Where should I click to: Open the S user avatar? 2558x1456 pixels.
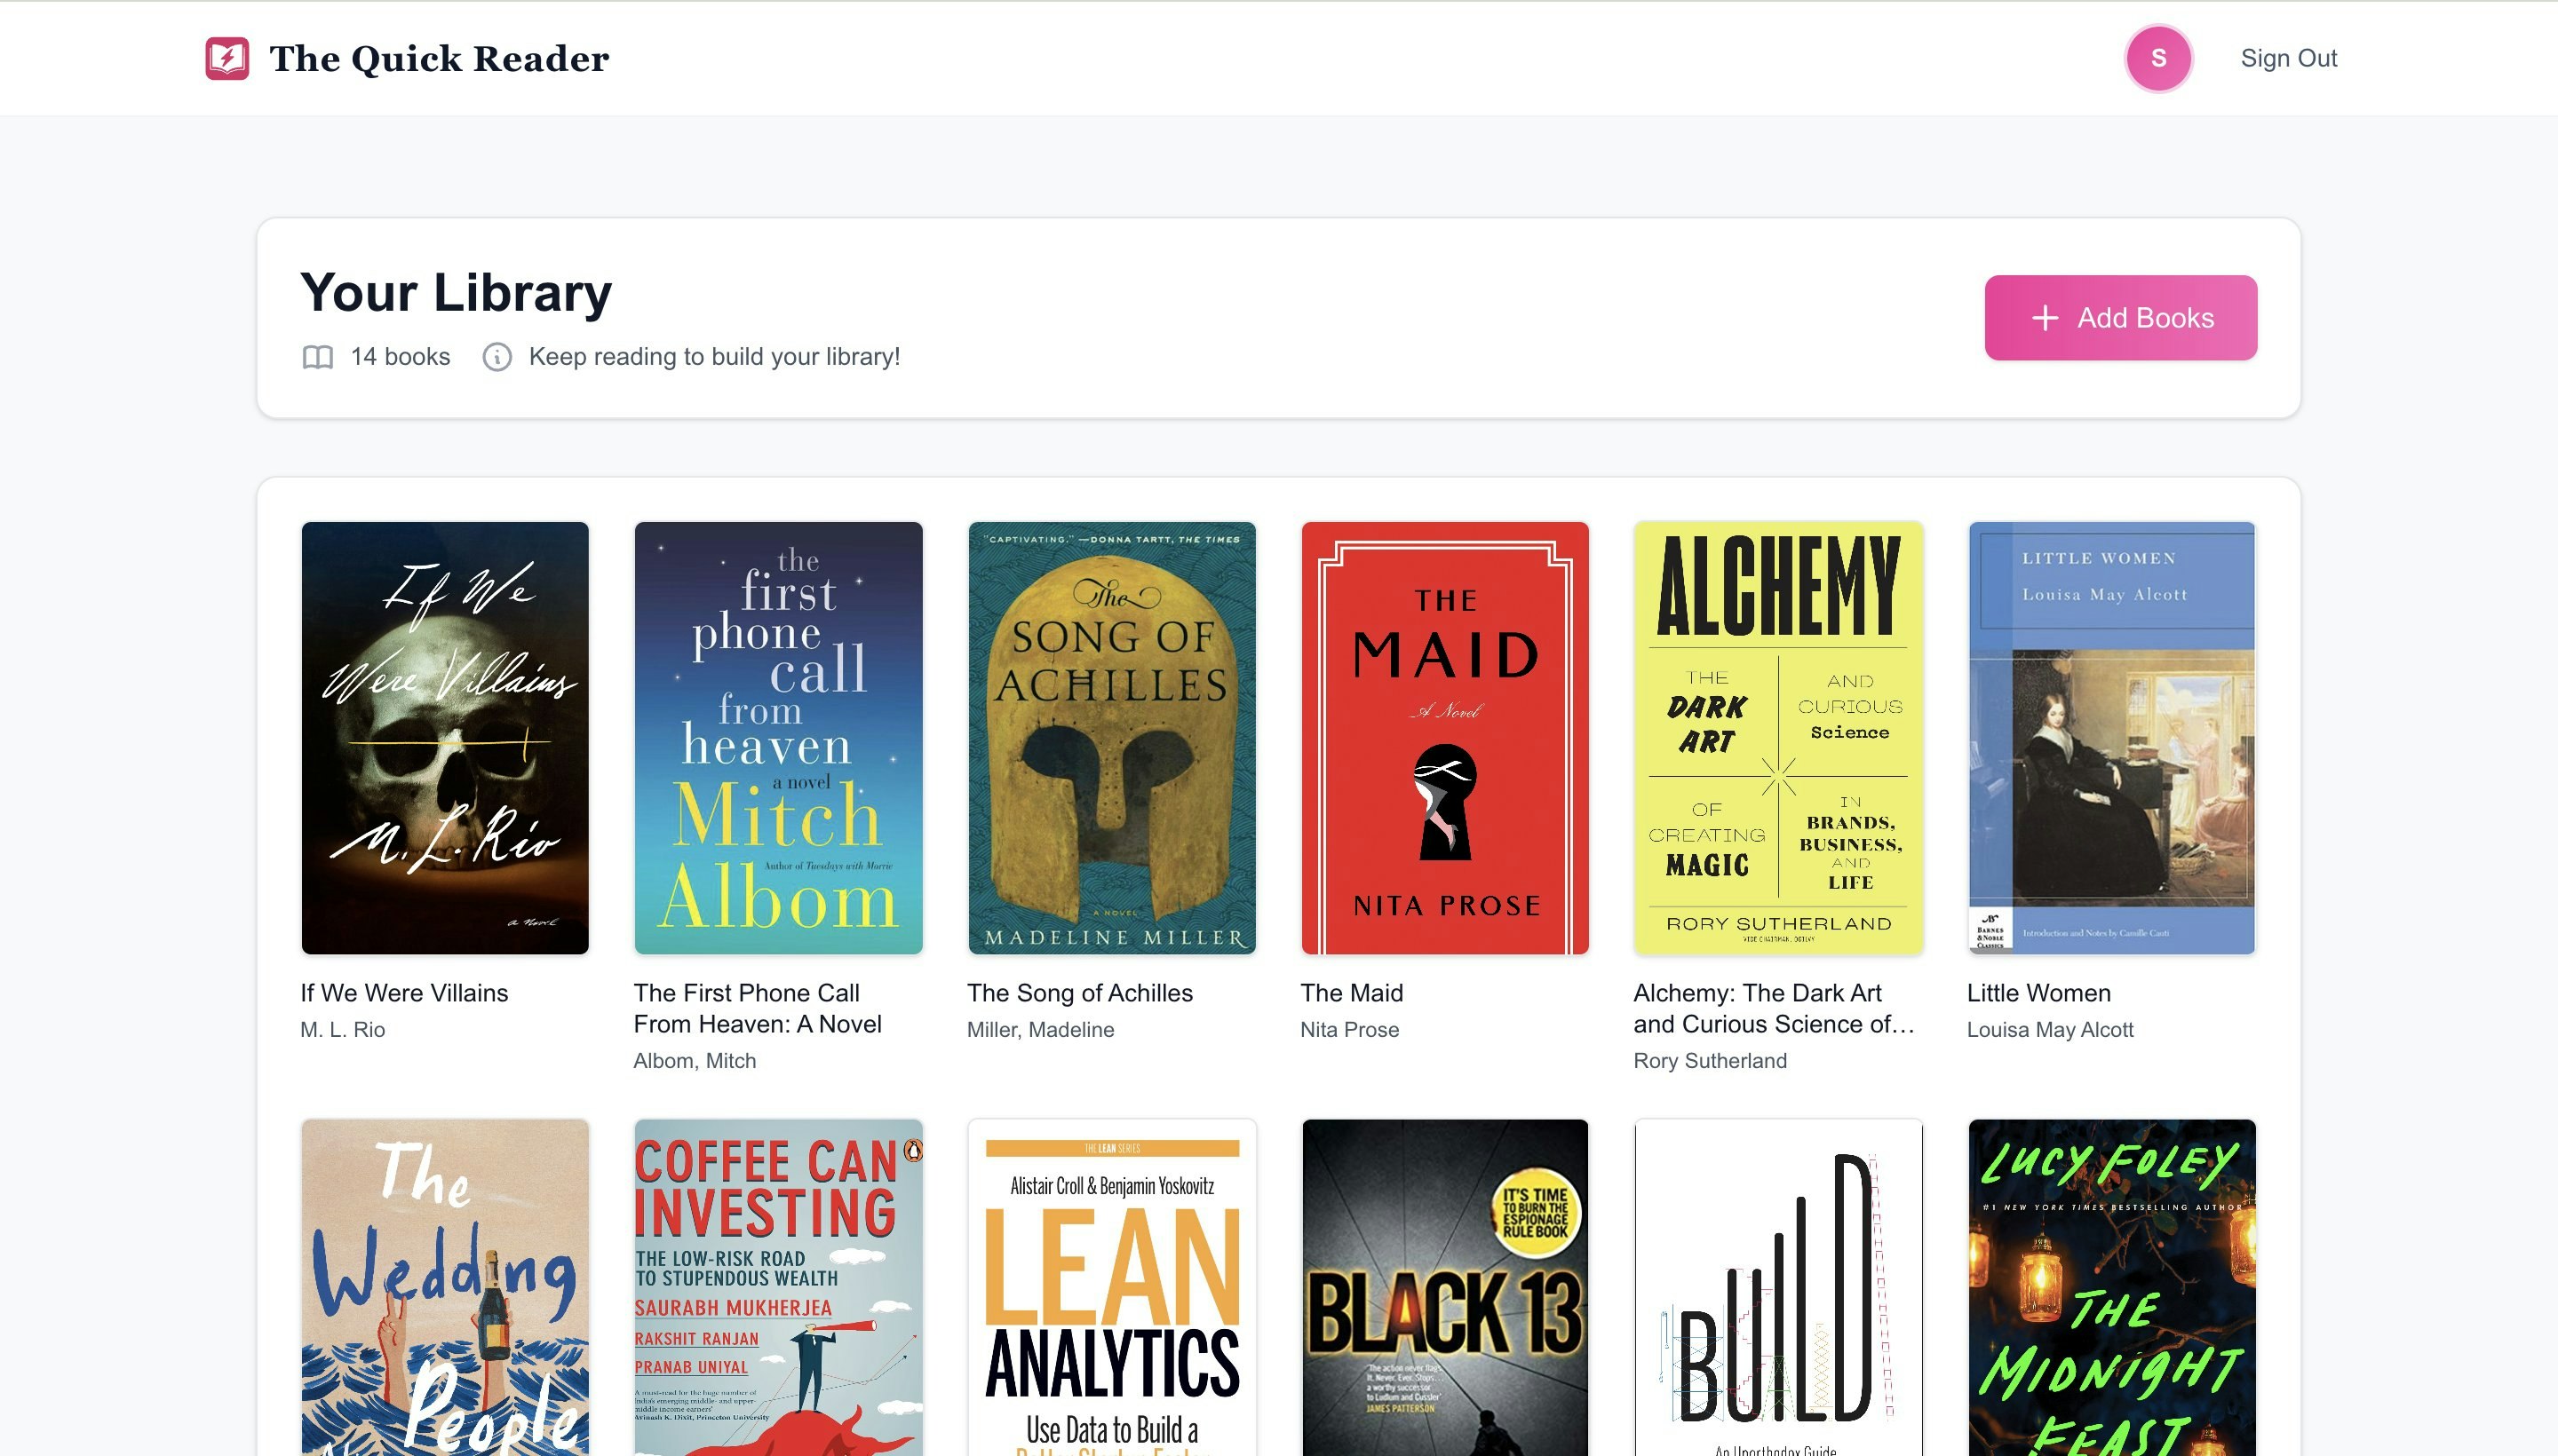coord(2157,58)
